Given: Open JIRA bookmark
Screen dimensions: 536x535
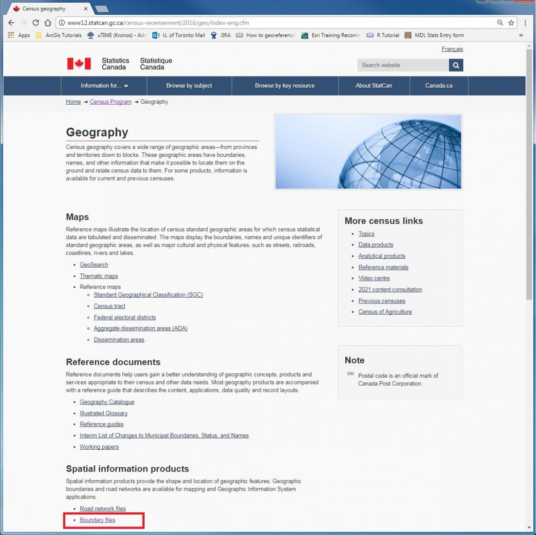Looking at the screenshot, I should [221, 35].
